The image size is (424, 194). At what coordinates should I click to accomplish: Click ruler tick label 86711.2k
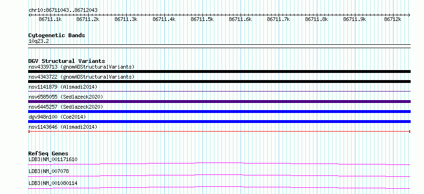tap(88, 19)
